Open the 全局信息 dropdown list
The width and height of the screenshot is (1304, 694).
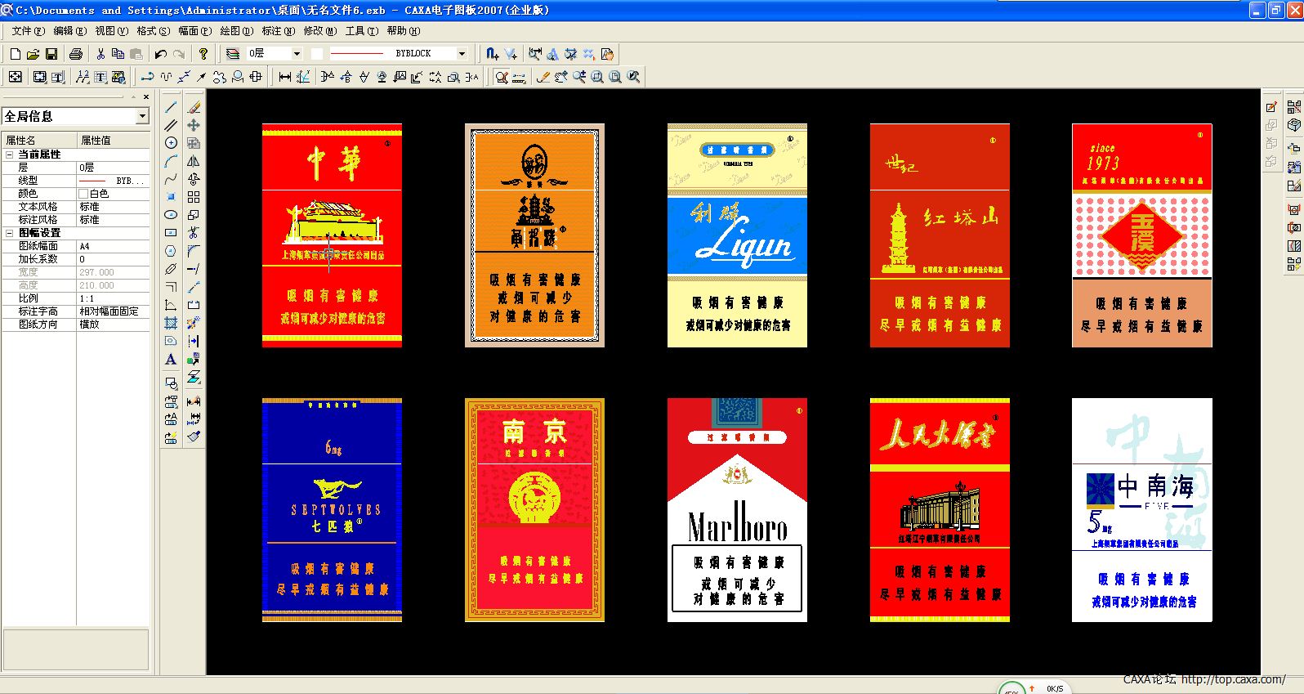(142, 116)
